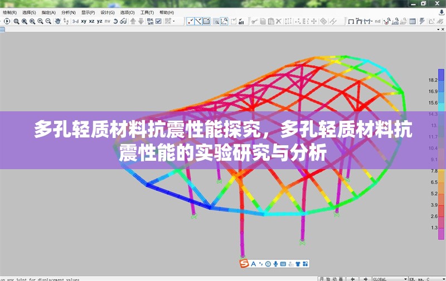Click the cut scissors icon

(255, 21)
